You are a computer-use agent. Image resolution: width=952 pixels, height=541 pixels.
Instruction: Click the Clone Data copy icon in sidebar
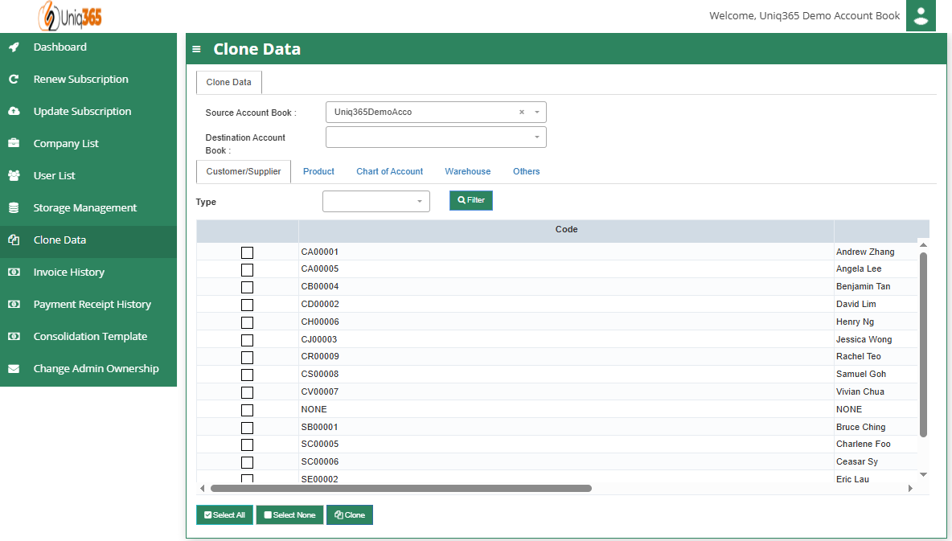(x=14, y=240)
